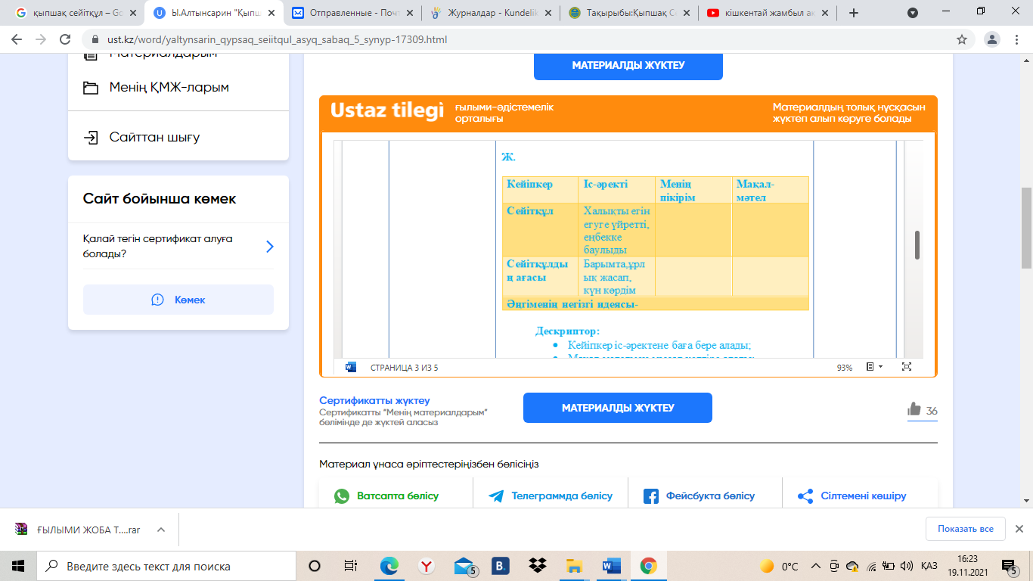
Task: Switch to the Журналдар Kundelik tab
Action: (x=491, y=13)
